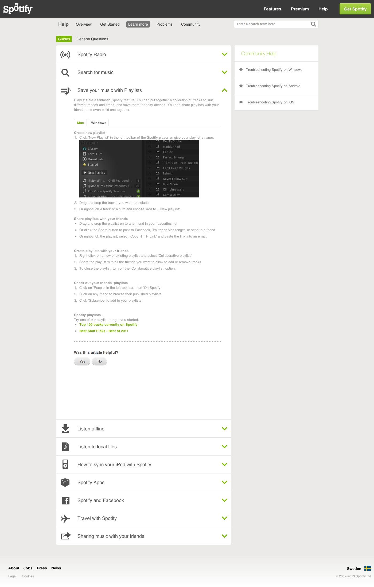The height and width of the screenshot is (587, 374).
Task: Expand the Spotify Apps chevron
Action: (224, 482)
